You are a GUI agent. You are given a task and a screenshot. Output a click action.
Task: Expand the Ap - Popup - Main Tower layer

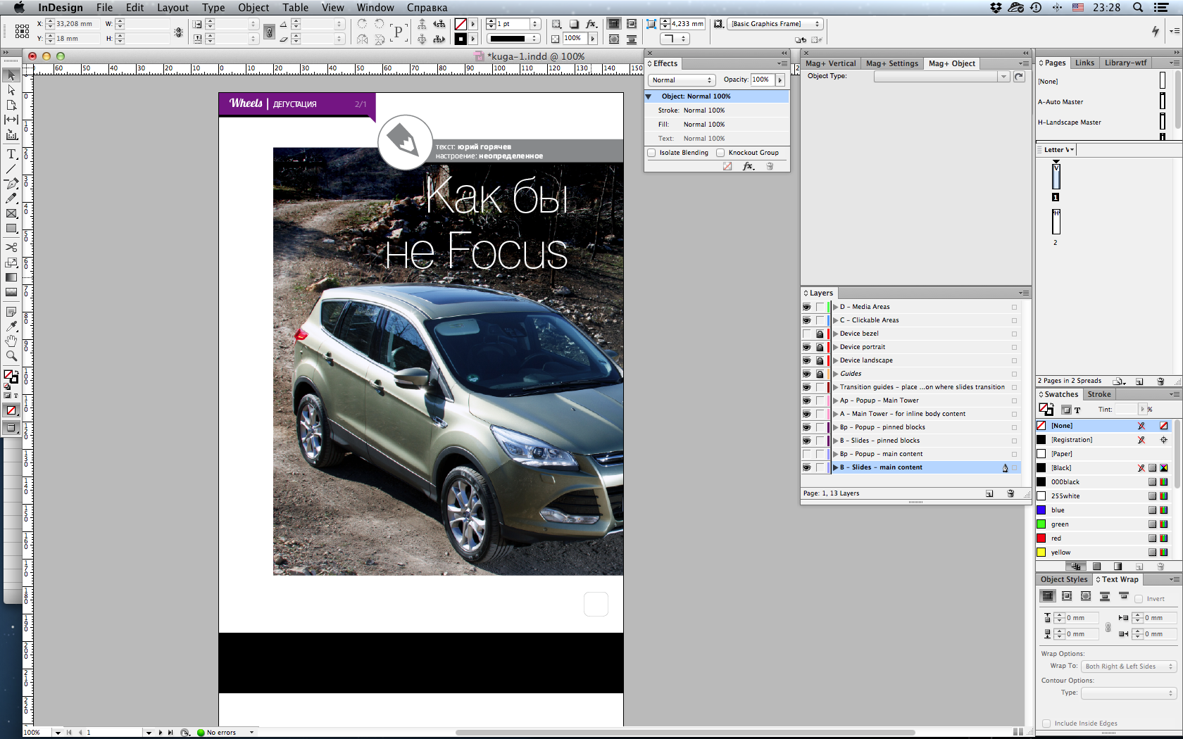(836, 400)
